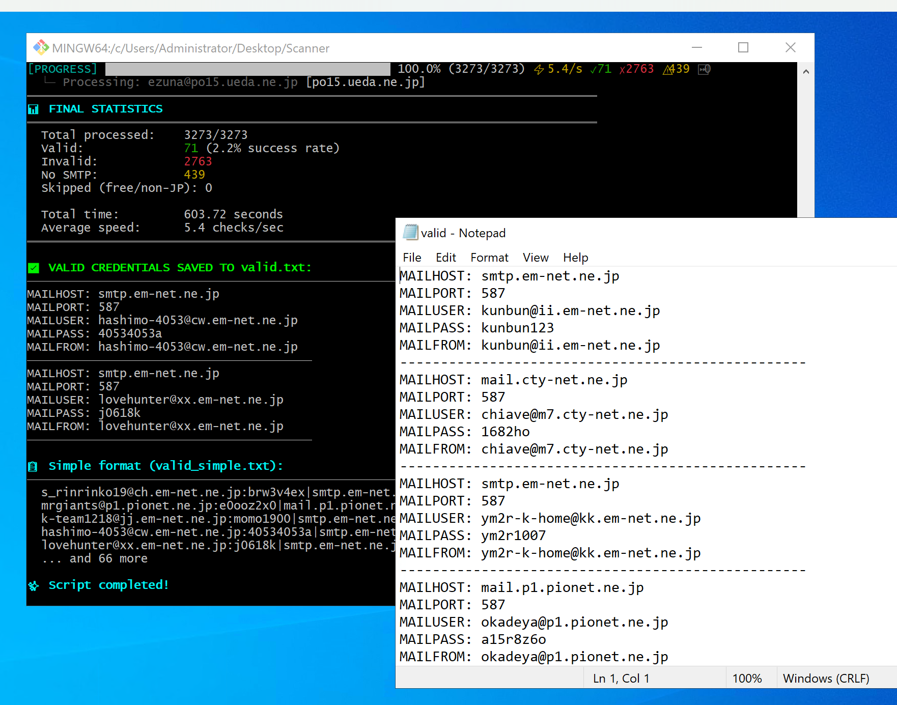897x705 pixels.
Task: Click the Notepad icon in valid window
Action: pos(410,233)
